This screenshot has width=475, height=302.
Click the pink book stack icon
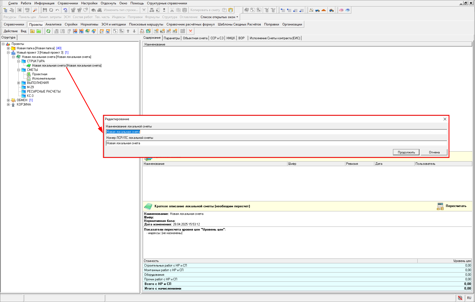[x=341, y=10]
